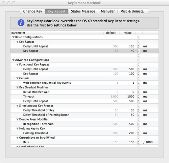169x163 pixels.
Task: Select 'Wait between sequential key events' row
Action: coord(84,83)
